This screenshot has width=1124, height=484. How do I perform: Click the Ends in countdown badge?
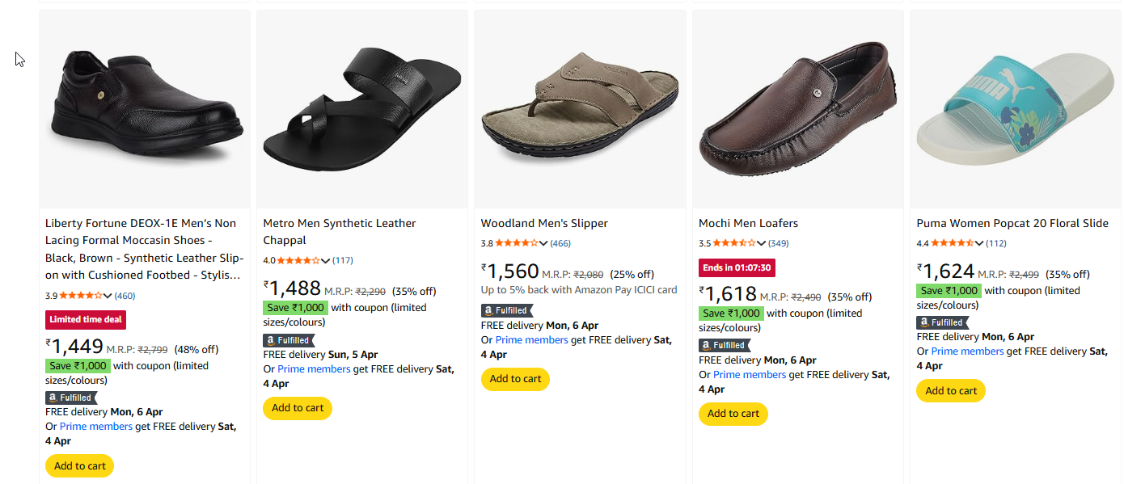tap(737, 267)
